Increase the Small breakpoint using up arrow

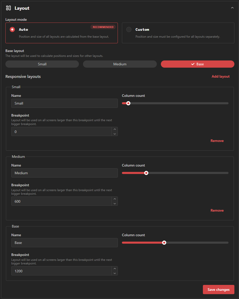(115, 129)
